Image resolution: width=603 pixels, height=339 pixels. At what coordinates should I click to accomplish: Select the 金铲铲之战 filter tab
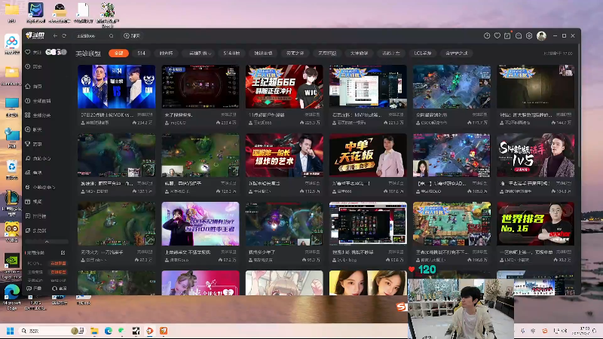[x=457, y=53]
